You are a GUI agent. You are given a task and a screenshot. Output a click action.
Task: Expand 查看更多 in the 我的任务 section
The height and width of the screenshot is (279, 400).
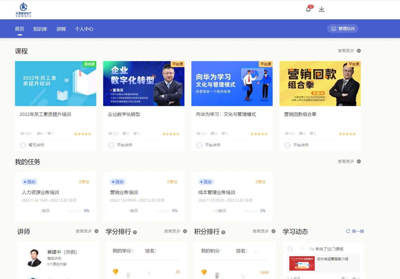click(x=349, y=161)
